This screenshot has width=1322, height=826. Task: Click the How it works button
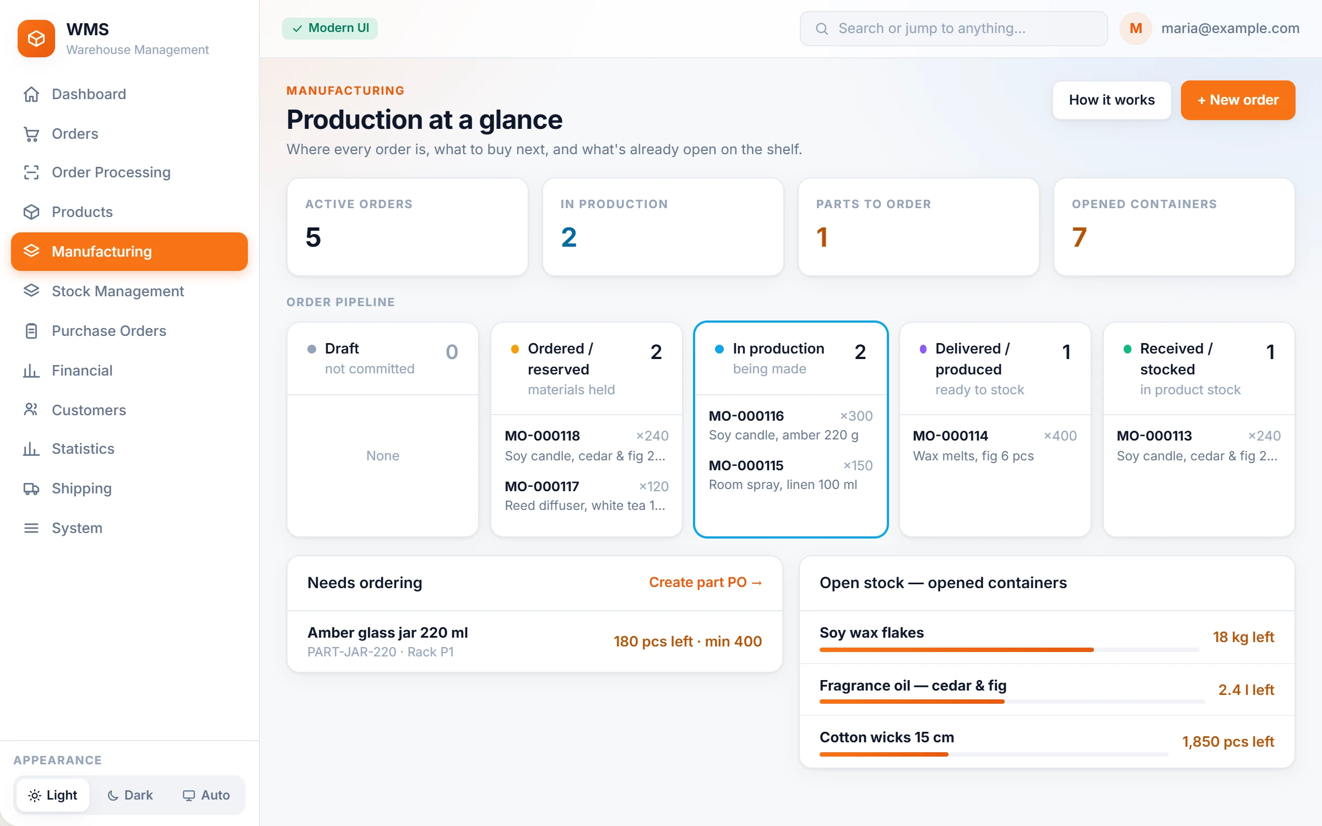(1112, 100)
